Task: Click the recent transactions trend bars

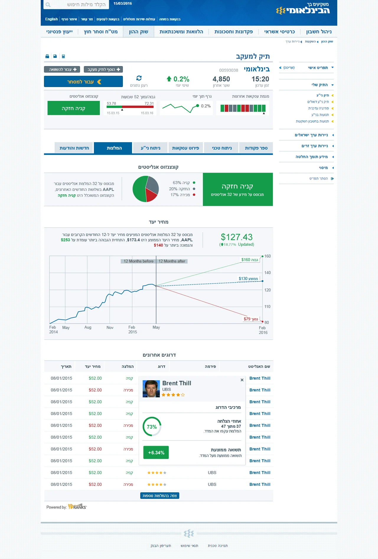Action: coord(243,108)
